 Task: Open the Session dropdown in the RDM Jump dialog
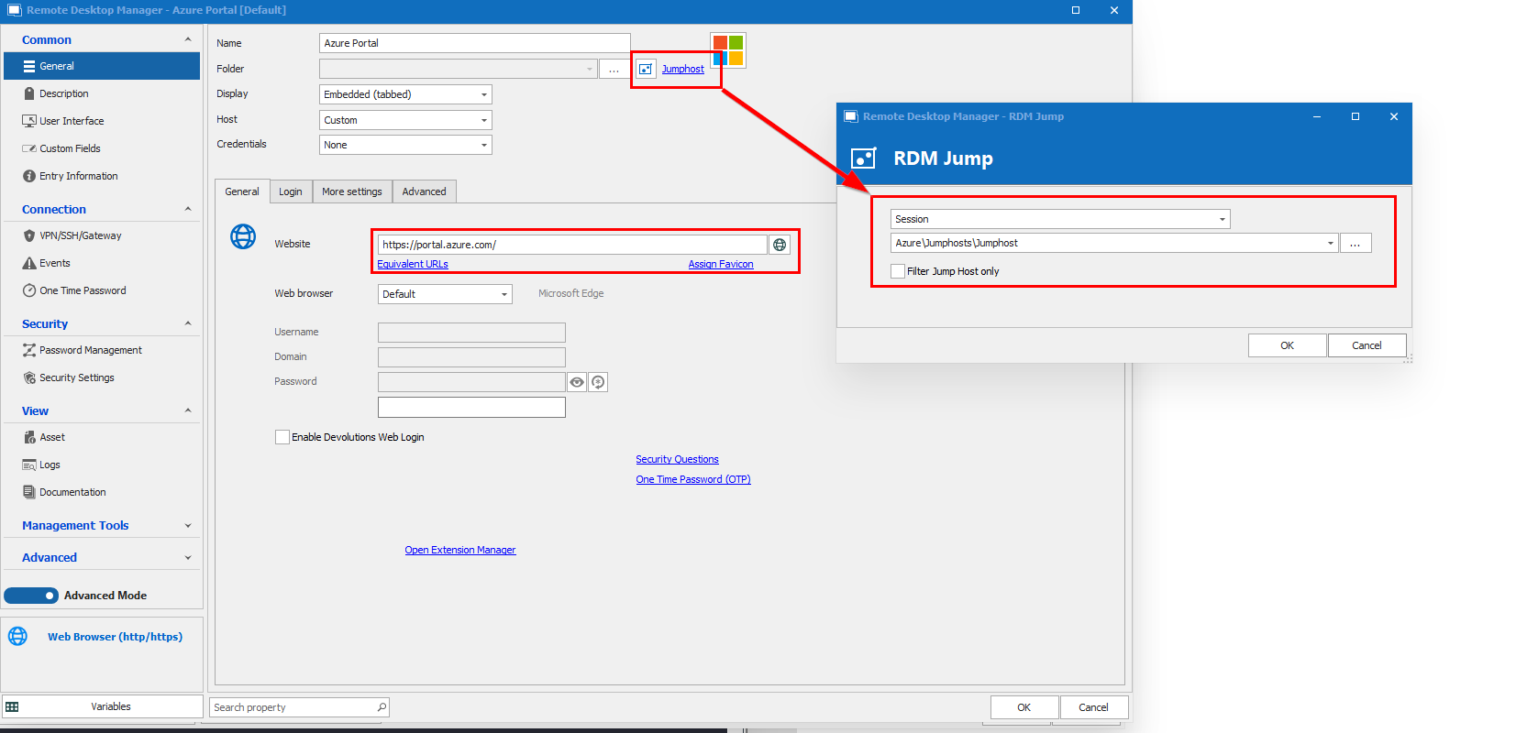coord(1060,219)
